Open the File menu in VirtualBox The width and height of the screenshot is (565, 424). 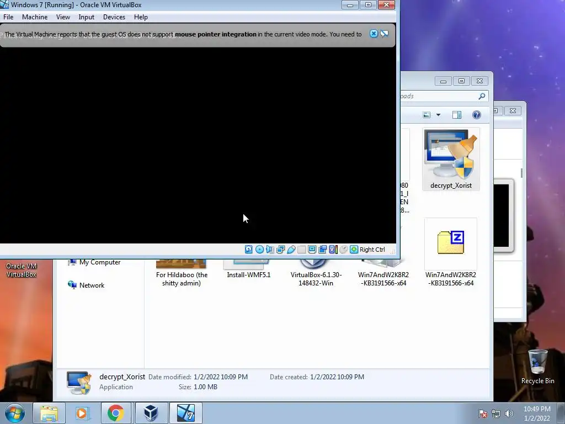point(8,17)
